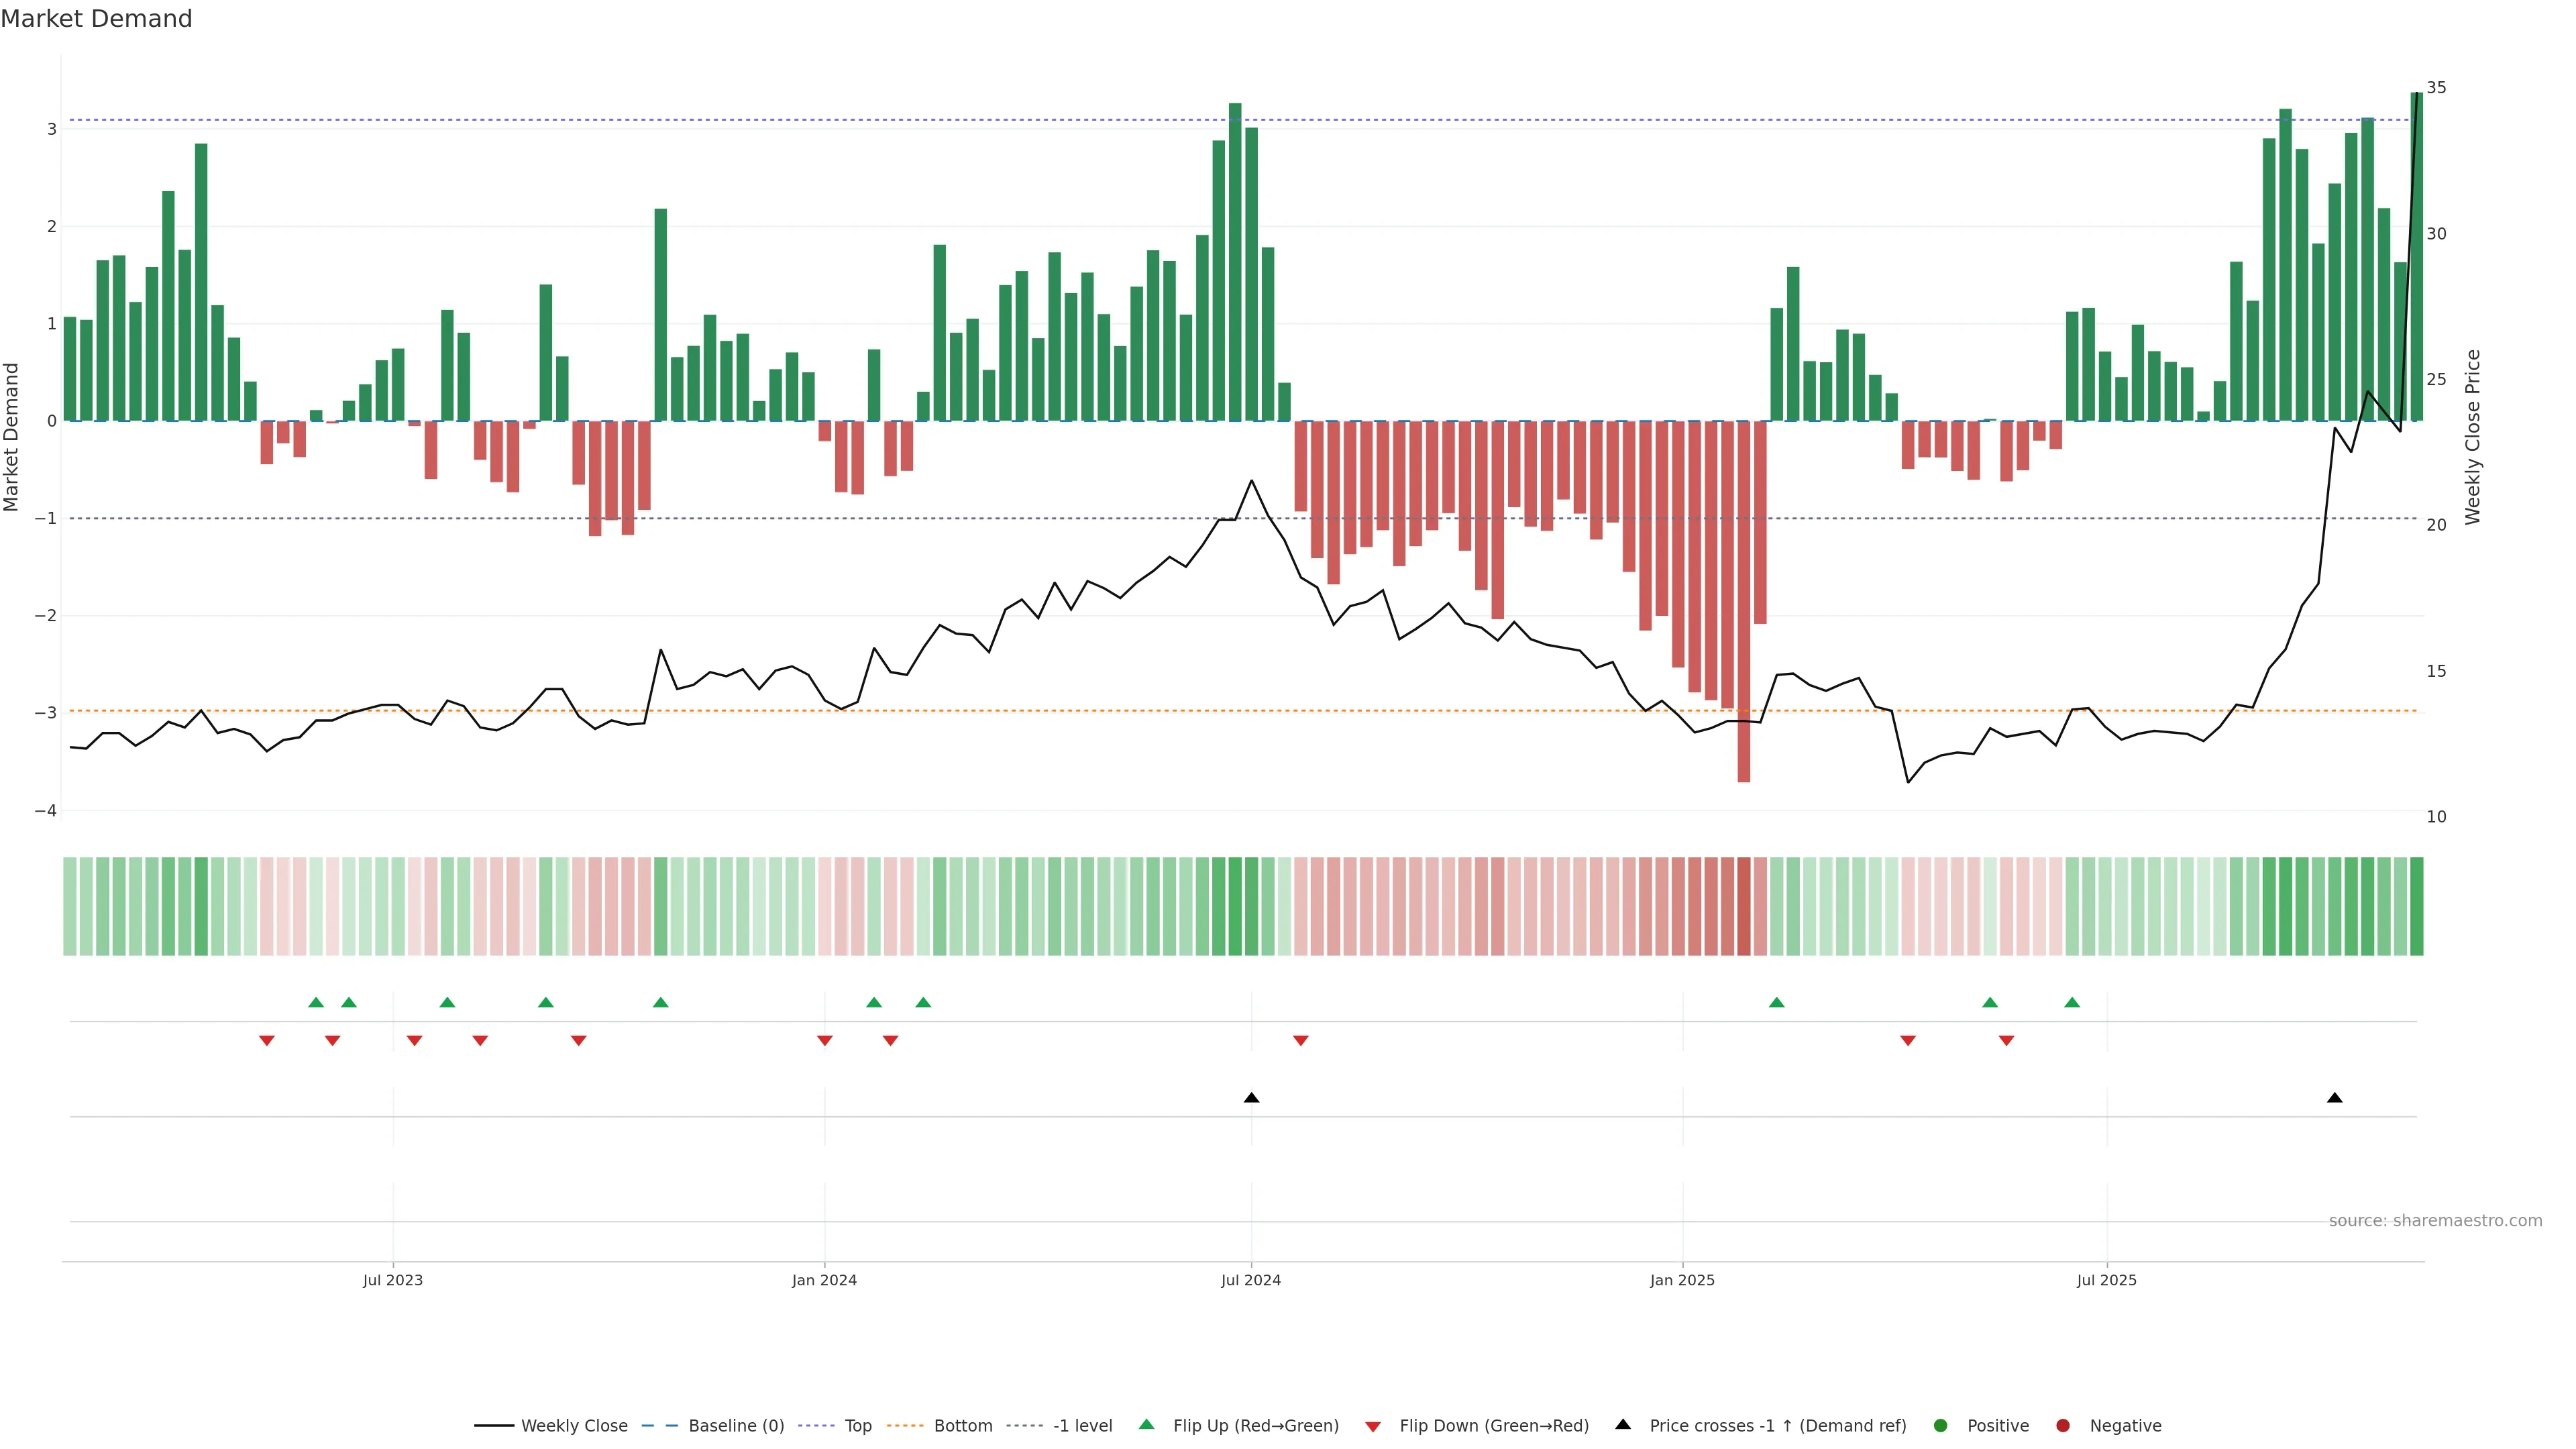Click rightmost black price-cross triangle marker
The height and width of the screenshot is (1449, 2576).
tap(2335, 1098)
